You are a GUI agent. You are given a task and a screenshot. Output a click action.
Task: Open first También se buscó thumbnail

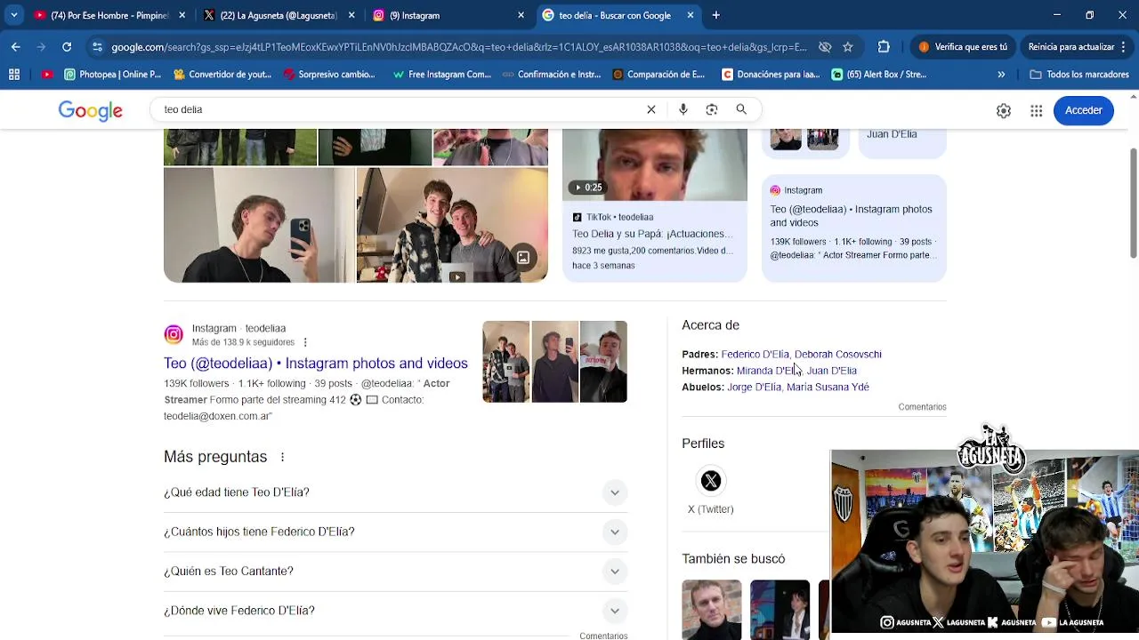click(711, 610)
